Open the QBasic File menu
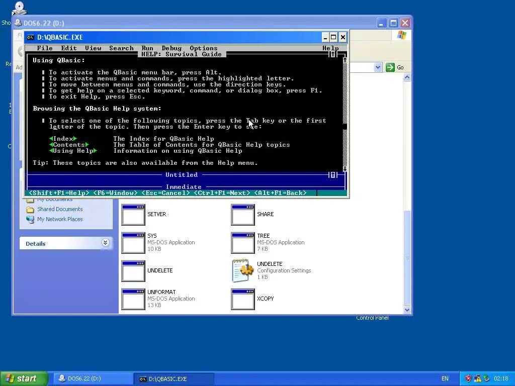Viewport: 515px width, 386px height. (x=45, y=48)
